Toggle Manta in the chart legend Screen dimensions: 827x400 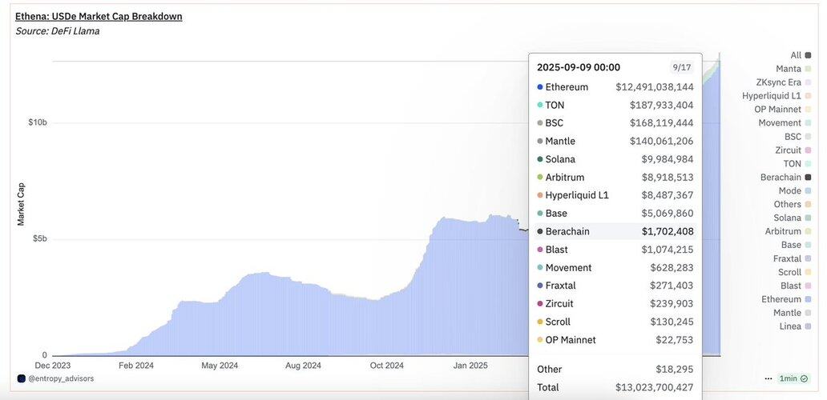(x=793, y=69)
